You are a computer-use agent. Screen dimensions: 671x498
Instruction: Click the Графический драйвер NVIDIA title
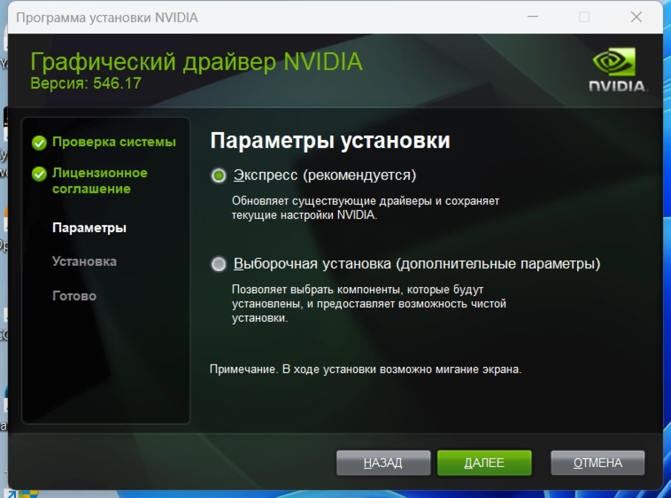coord(197,62)
